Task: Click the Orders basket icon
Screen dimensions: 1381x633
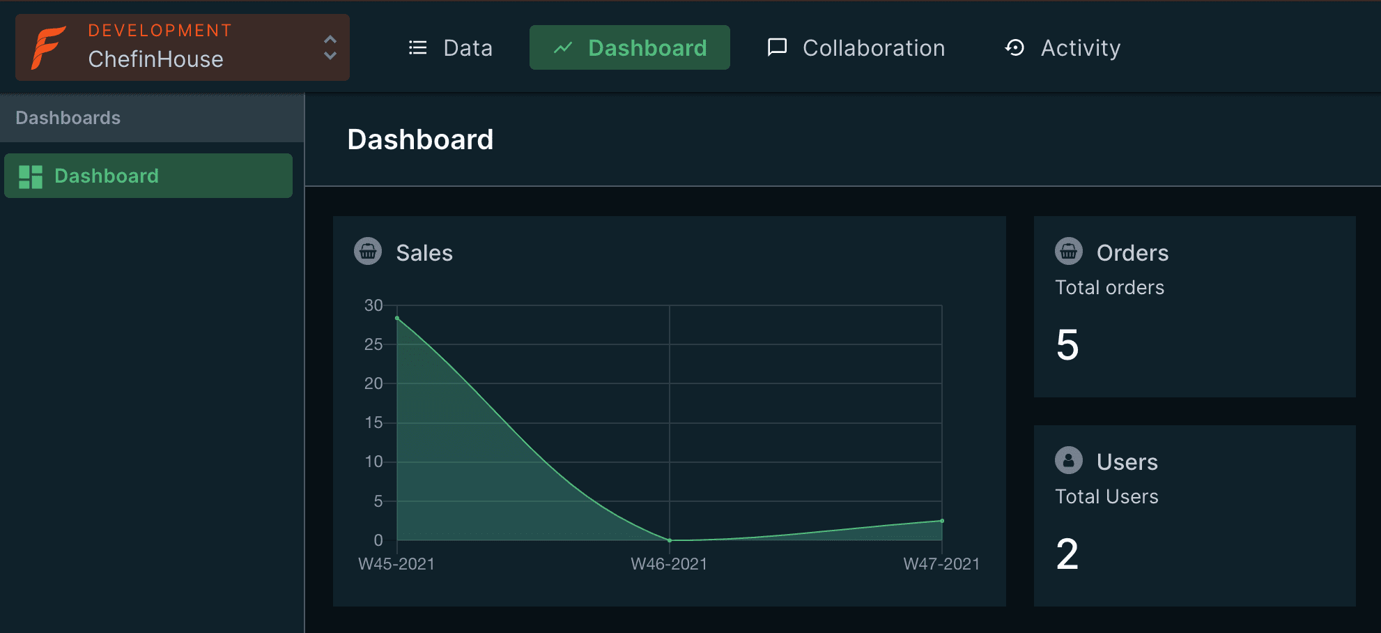Action: pos(1069,252)
